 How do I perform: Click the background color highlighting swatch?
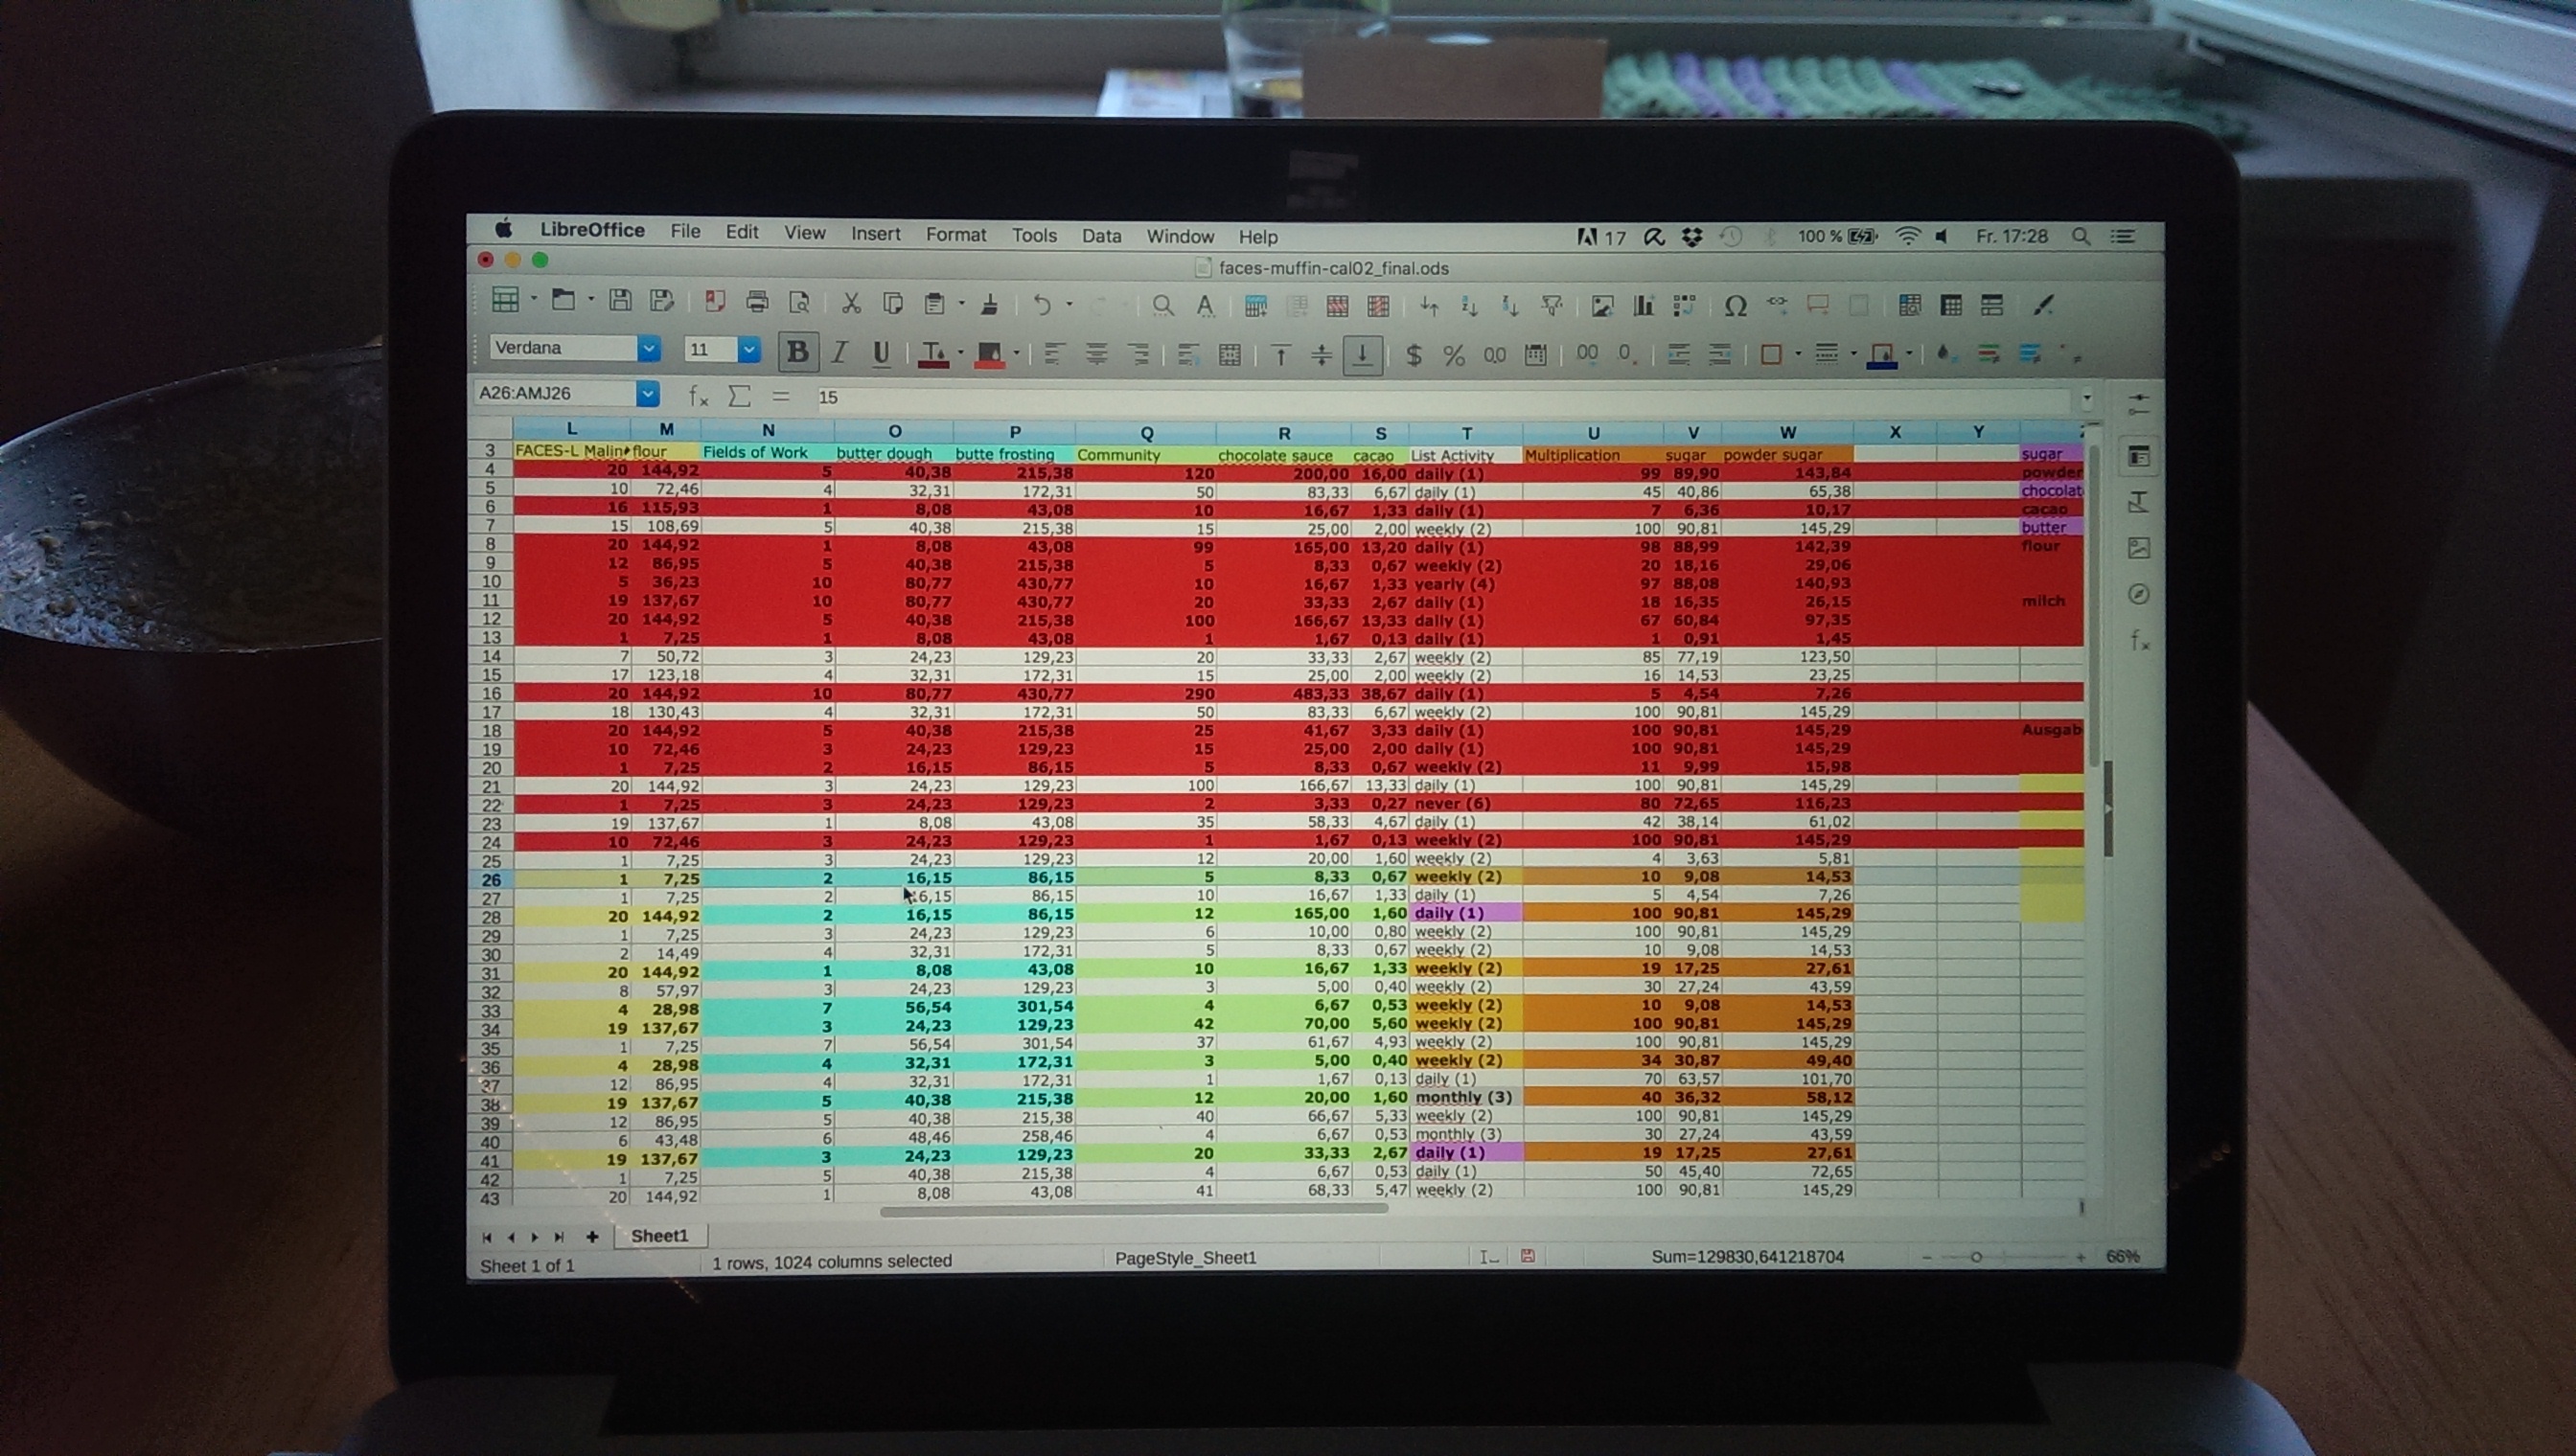(x=988, y=354)
